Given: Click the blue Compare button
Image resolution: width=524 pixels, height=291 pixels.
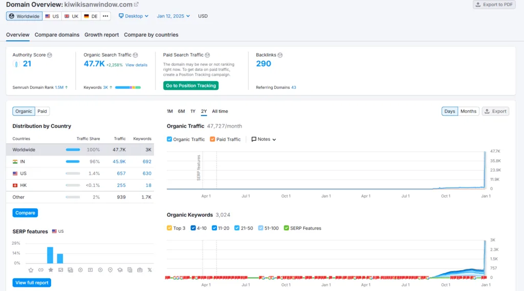Looking at the screenshot, I should point(25,213).
